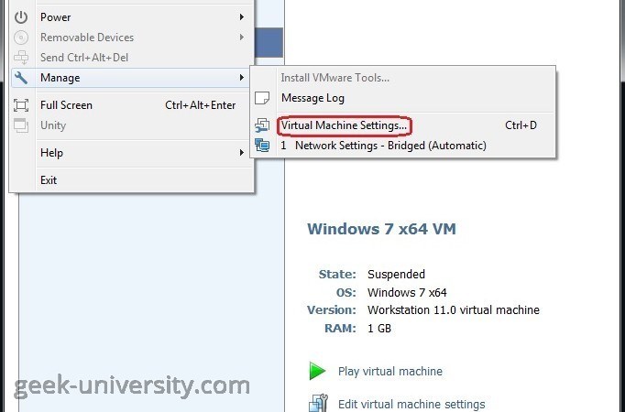
Task: Click the Send Ctrl+Alt+Del icon
Action: pos(21,58)
